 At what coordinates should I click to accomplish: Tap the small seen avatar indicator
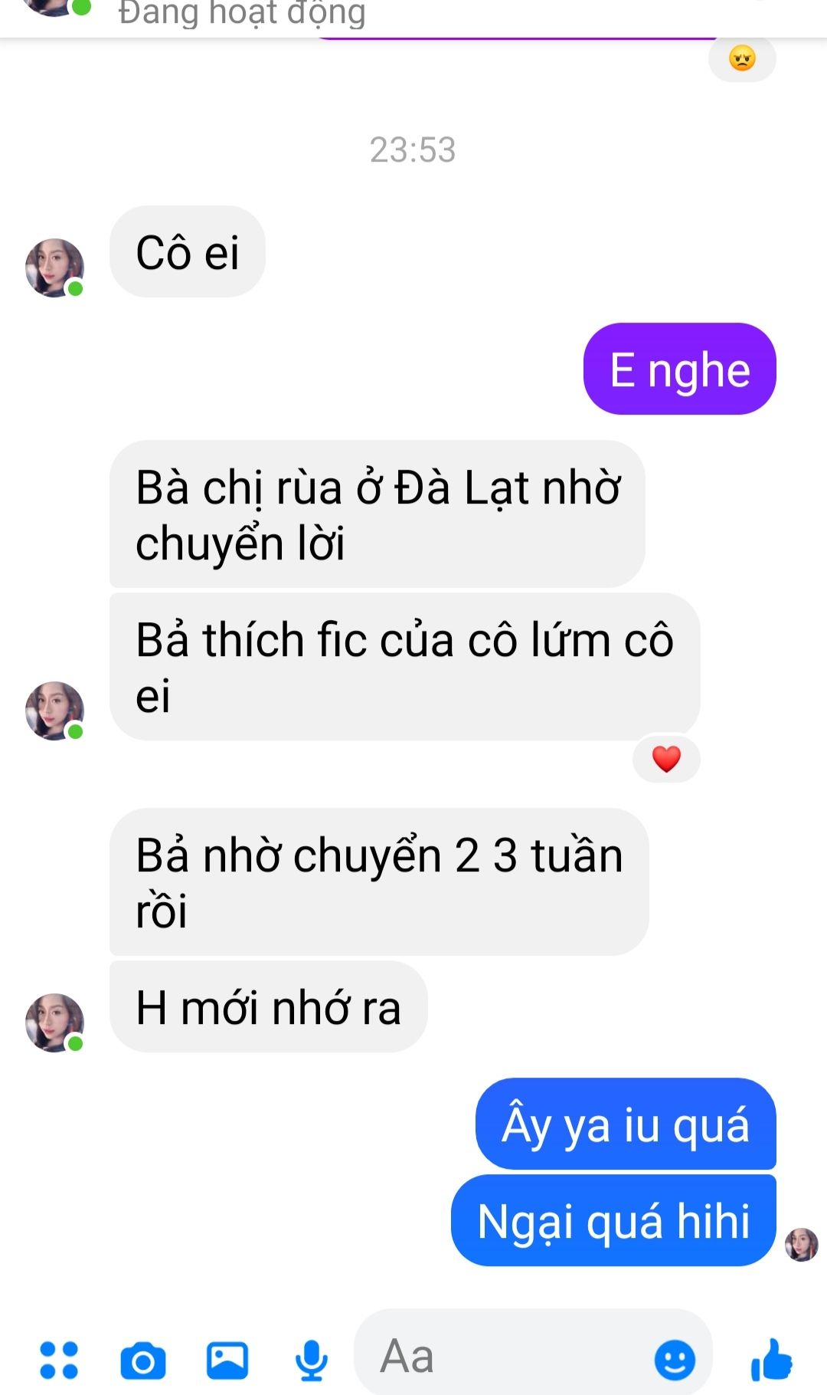pos(802,1245)
